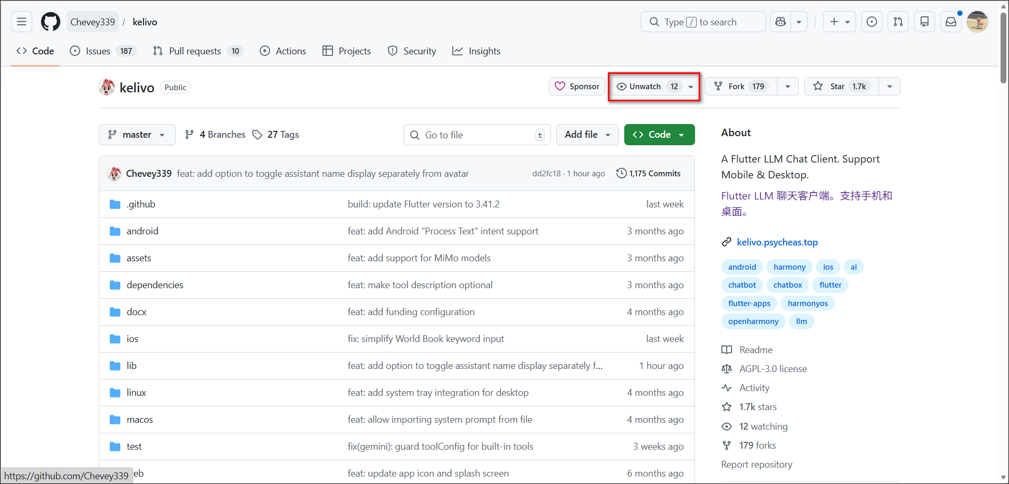This screenshot has width=1009, height=484.
Task: Open the kelivo.psycheas.top website link
Action: (777, 242)
